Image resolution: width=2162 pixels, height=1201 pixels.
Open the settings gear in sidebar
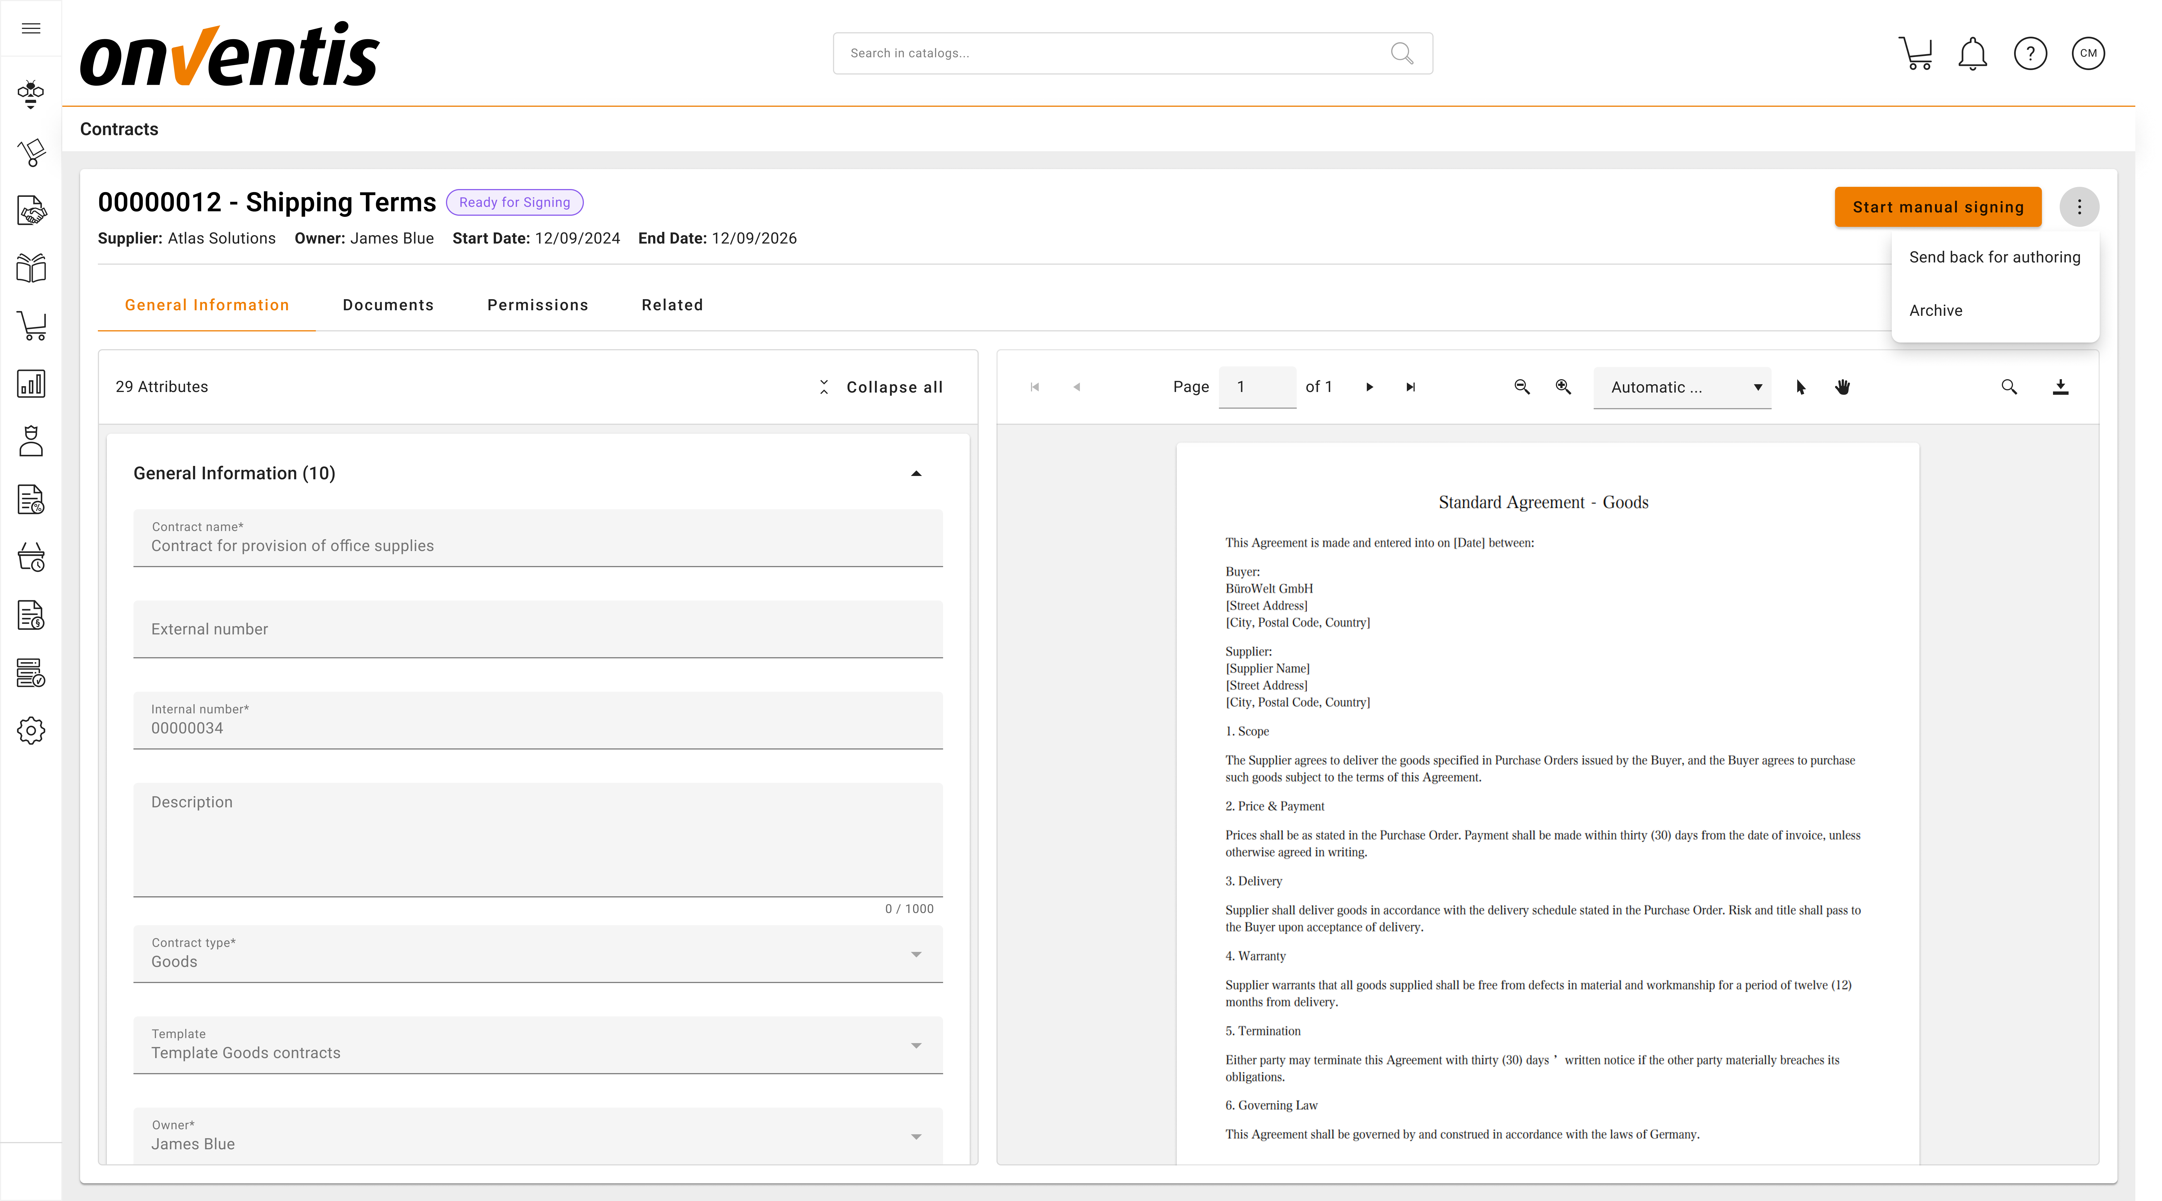31,730
